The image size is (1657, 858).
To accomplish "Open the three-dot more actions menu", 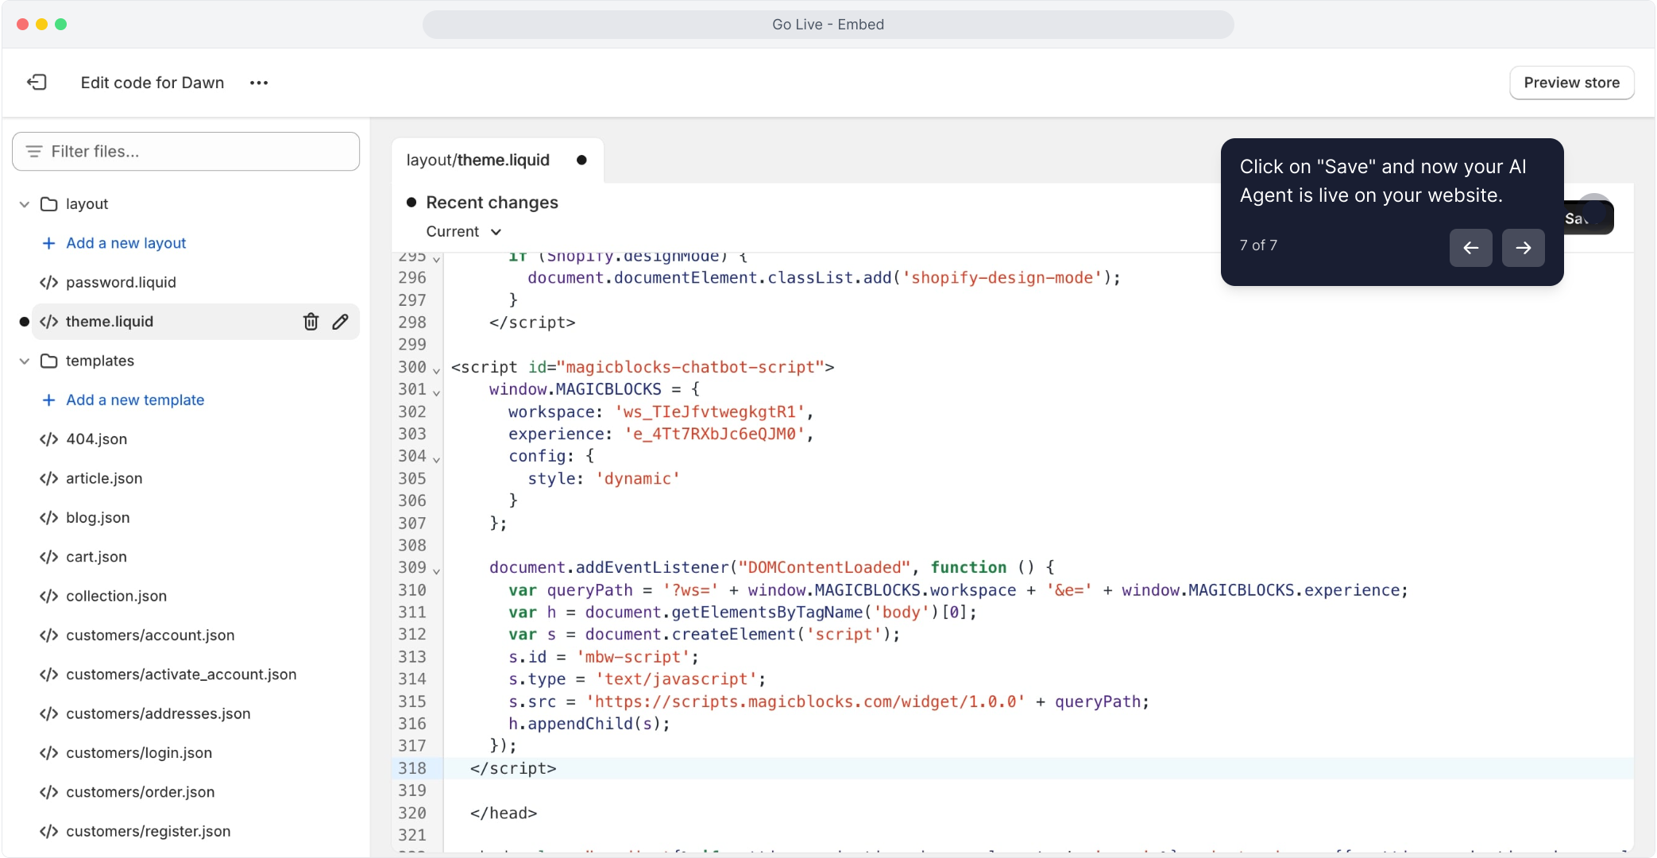I will point(259,83).
